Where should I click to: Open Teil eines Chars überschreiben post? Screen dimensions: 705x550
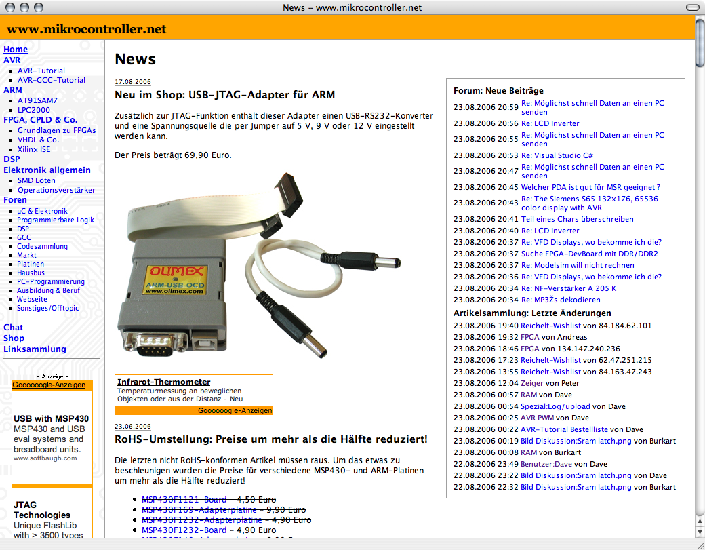[578, 220]
